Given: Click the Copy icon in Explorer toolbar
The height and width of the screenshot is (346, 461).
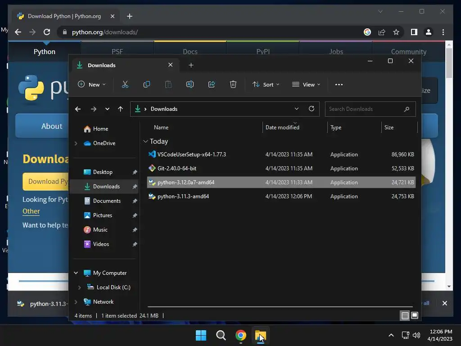Looking at the screenshot, I should tap(146, 84).
